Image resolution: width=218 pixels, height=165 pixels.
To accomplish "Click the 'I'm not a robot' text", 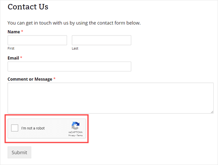I will (x=33, y=128).
